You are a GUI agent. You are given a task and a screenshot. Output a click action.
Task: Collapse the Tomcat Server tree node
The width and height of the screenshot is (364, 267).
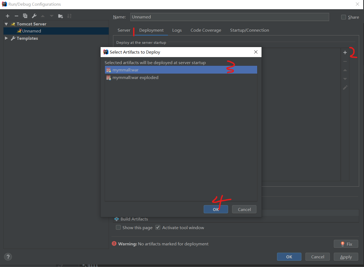tap(6, 24)
